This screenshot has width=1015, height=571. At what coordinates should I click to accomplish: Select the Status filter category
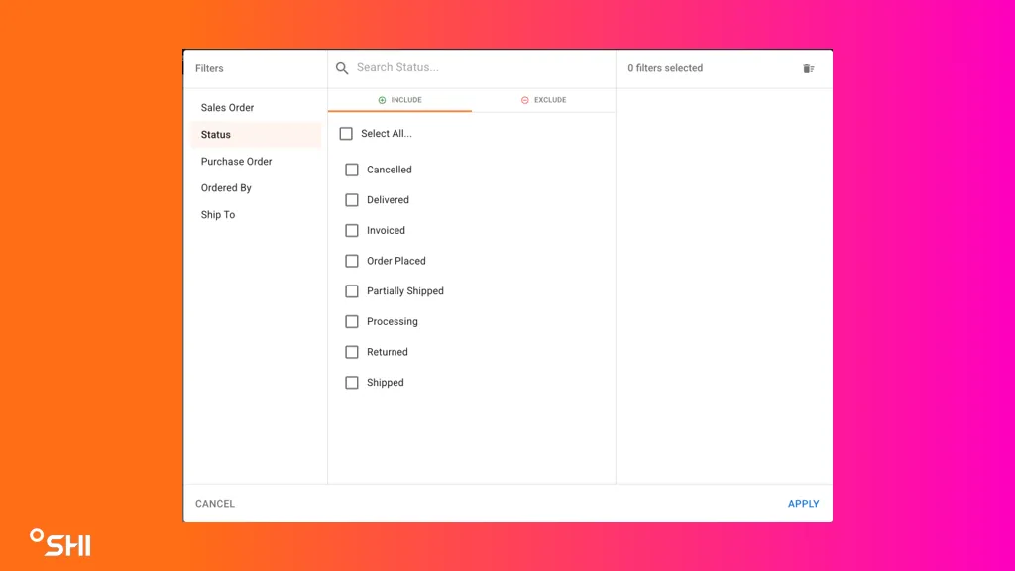tap(256, 135)
